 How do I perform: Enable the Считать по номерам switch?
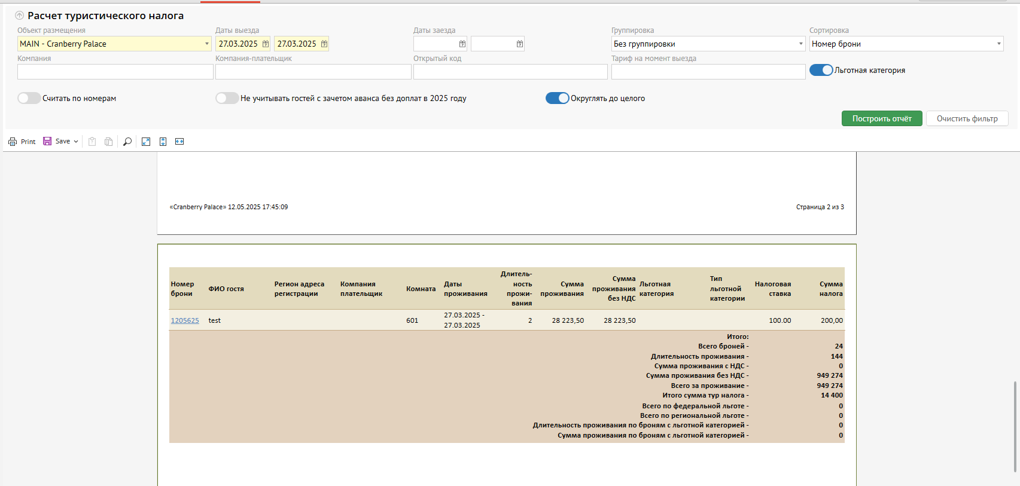click(x=29, y=99)
